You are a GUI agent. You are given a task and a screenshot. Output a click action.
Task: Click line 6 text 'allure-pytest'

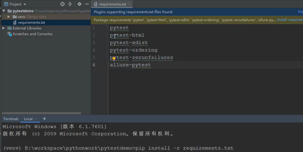[x=130, y=65]
